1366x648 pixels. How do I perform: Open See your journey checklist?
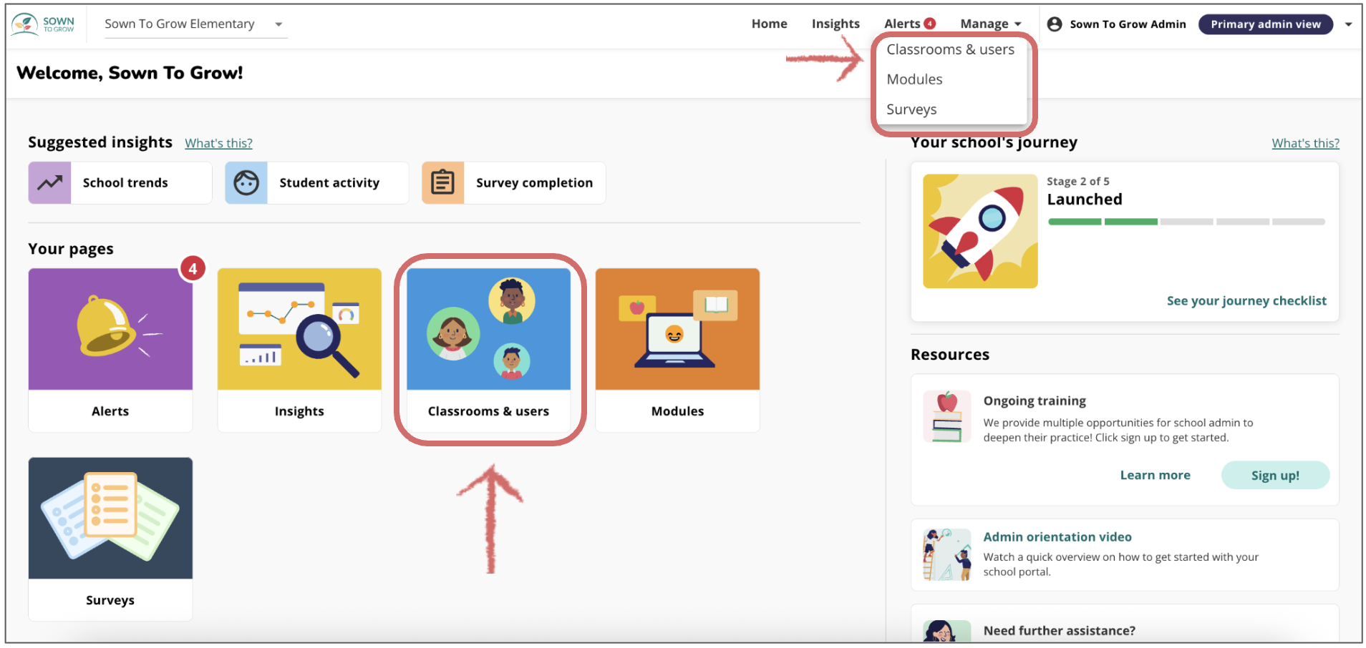click(x=1246, y=301)
